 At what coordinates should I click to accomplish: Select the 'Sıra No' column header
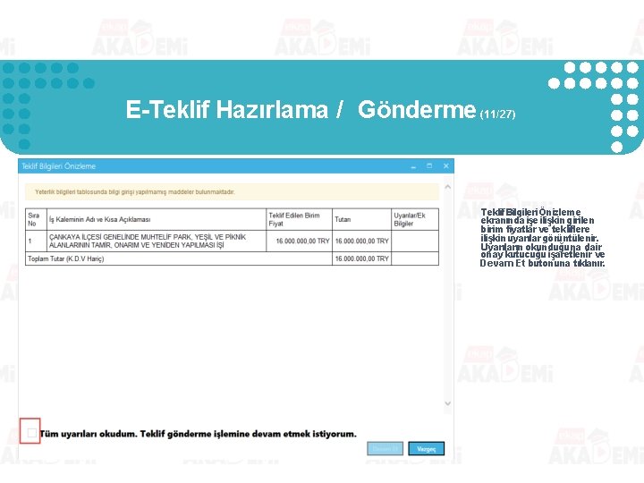(x=36, y=219)
